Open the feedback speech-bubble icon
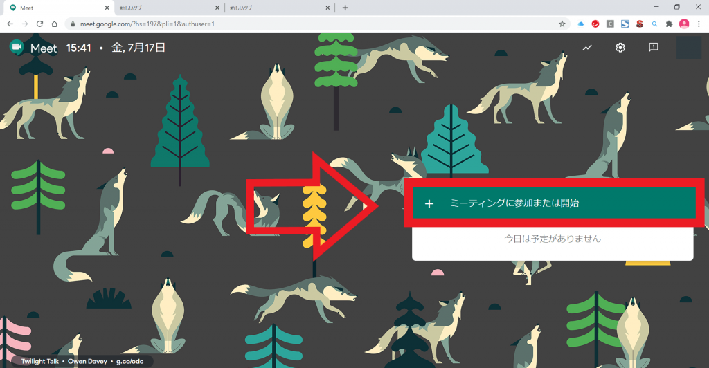The height and width of the screenshot is (368, 709). 654,48
